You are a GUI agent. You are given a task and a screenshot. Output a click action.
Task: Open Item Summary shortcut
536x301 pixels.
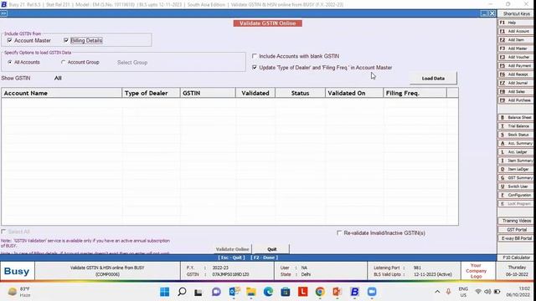(516, 161)
